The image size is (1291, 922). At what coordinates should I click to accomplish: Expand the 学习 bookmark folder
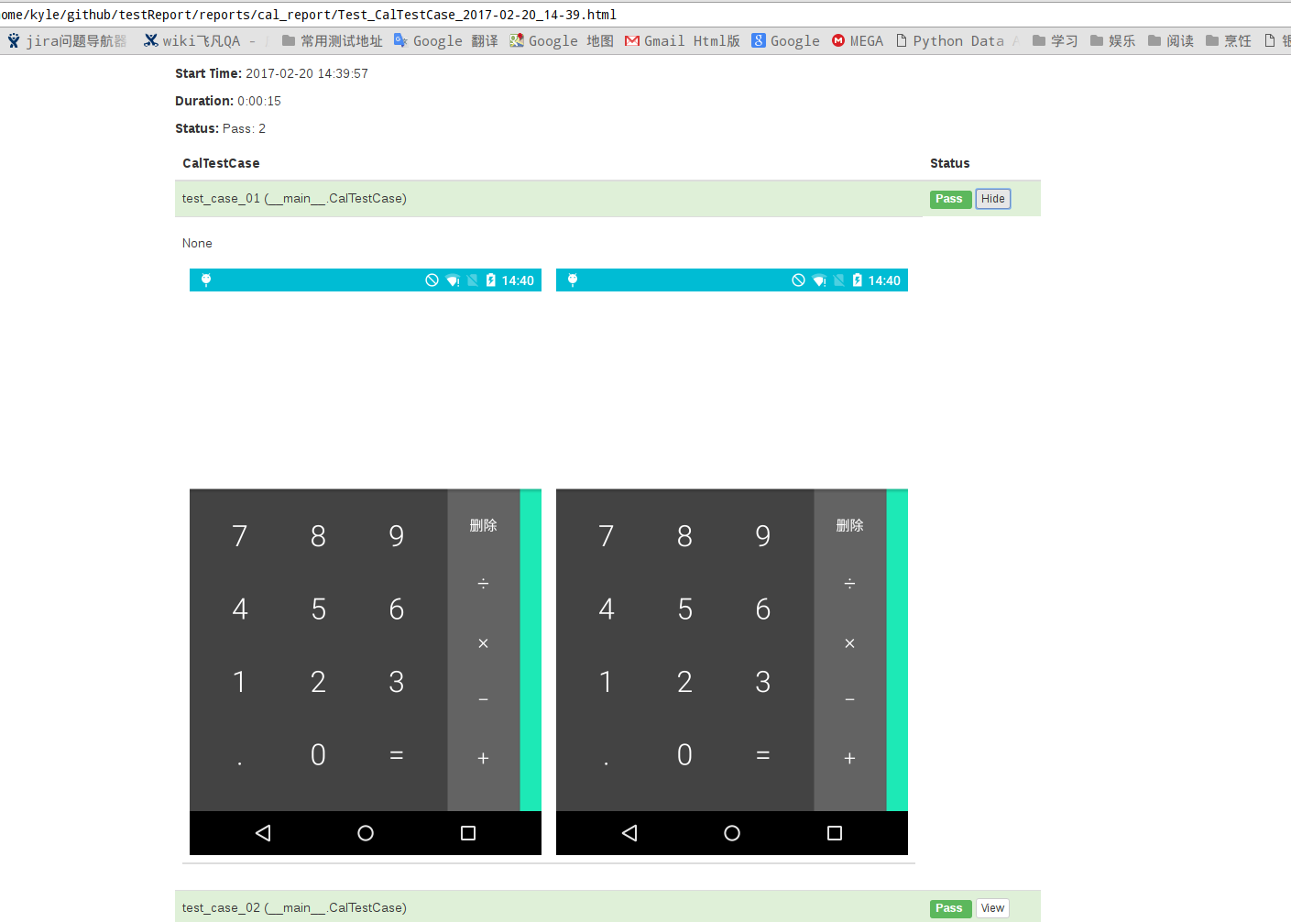coord(1055,40)
